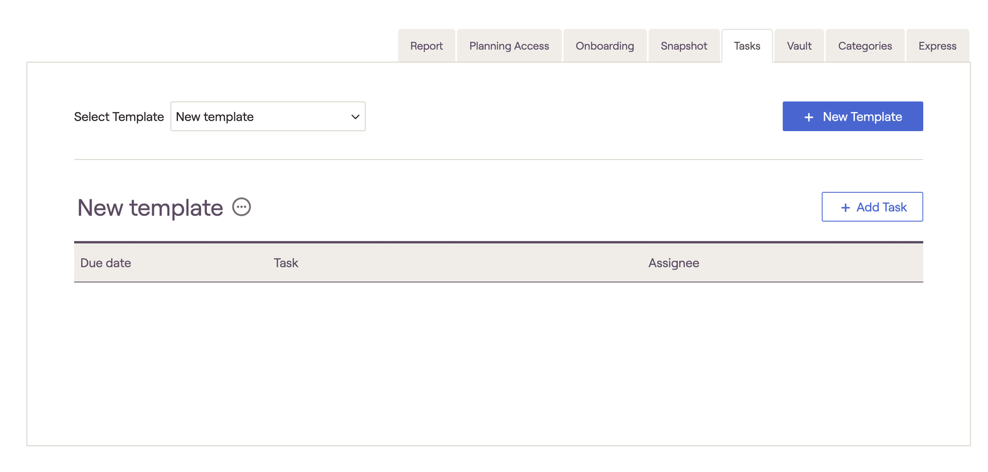Viewport: 988px width, 472px height.
Task: Switch to the Categories tab
Action: 865,46
